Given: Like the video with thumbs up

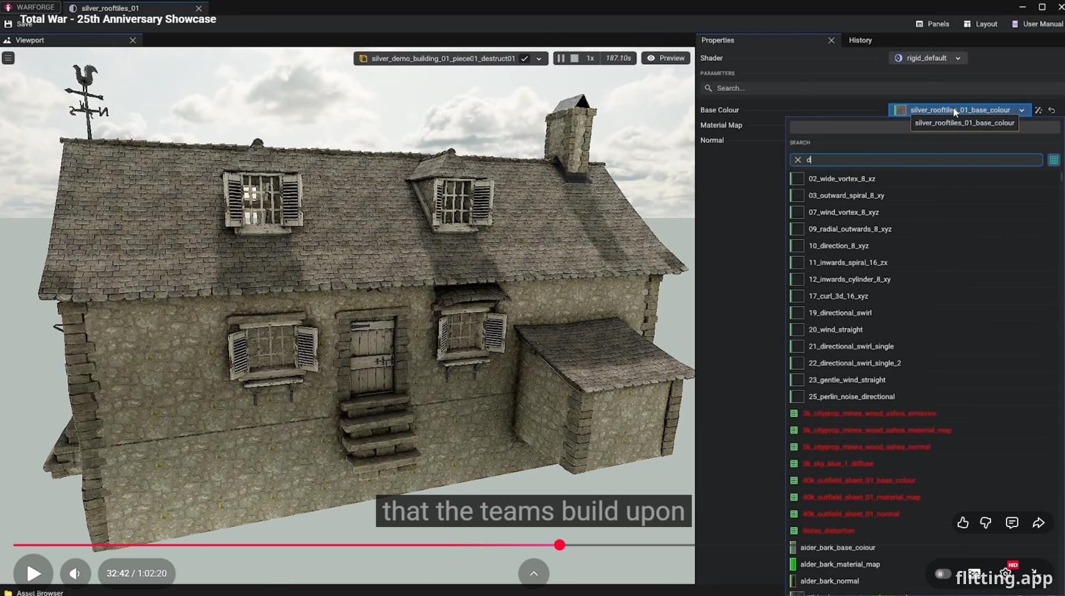Looking at the screenshot, I should point(963,523).
